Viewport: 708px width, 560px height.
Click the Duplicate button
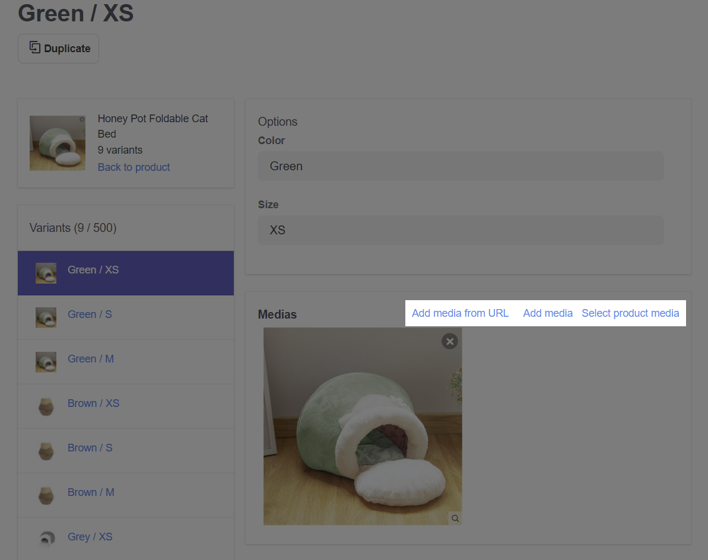point(58,49)
